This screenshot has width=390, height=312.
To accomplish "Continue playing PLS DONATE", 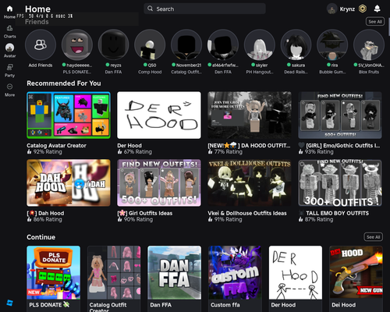I will pyautogui.click(x=53, y=272).
